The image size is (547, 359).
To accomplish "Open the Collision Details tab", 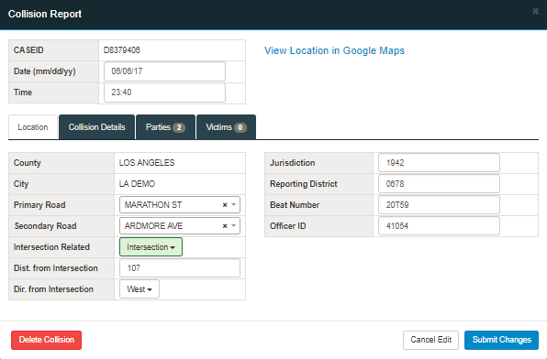I will pos(96,127).
